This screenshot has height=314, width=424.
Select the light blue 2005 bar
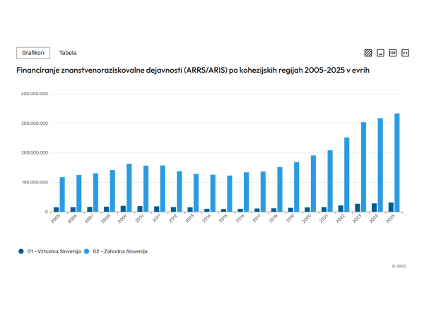pos(62,194)
